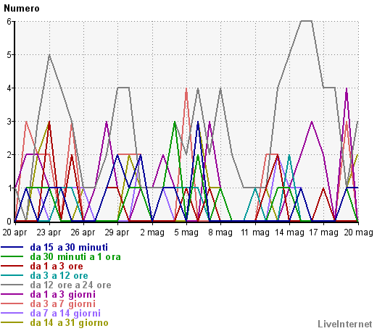Select the 'da 1 a 3 giorni' legend

[x=63, y=295]
